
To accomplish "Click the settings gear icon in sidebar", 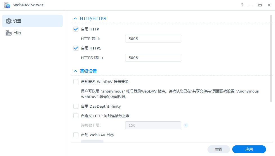I will click(9, 21).
